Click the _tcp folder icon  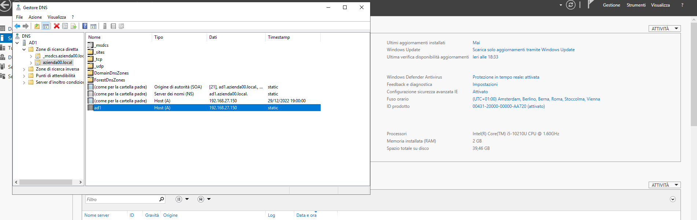91,59
